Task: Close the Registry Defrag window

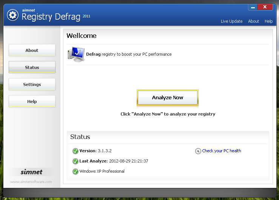Action: point(265,7)
